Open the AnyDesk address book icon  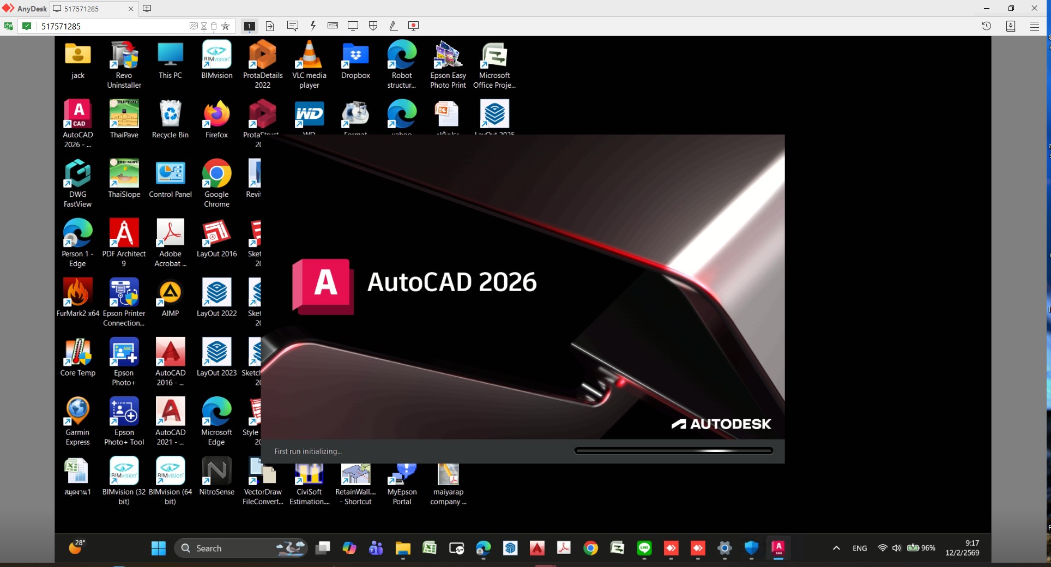[x=1011, y=26]
